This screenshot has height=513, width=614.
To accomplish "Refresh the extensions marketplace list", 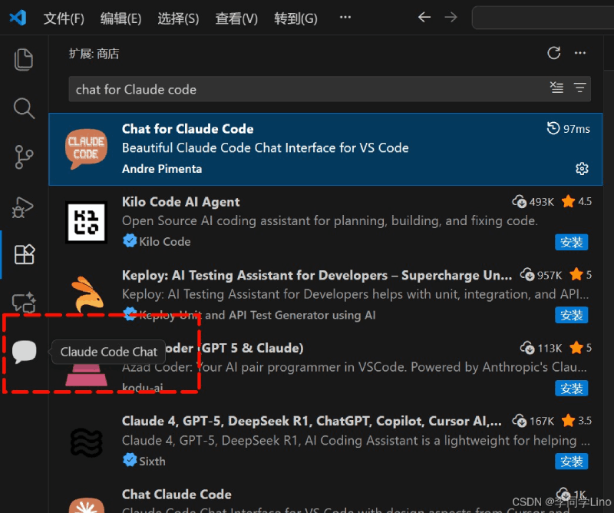I will pyautogui.click(x=553, y=53).
